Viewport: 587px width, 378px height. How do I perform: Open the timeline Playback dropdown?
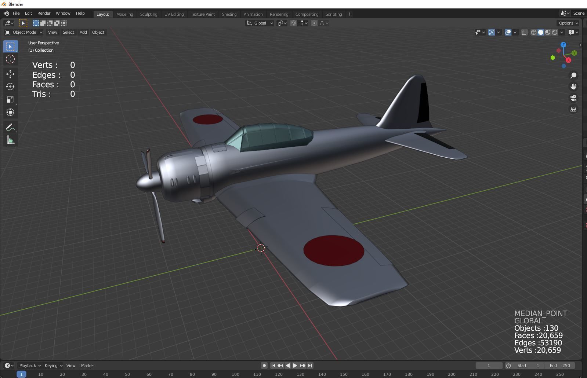pyautogui.click(x=30, y=366)
